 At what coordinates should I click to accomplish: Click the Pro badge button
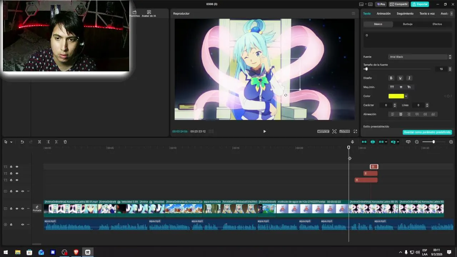[381, 4]
